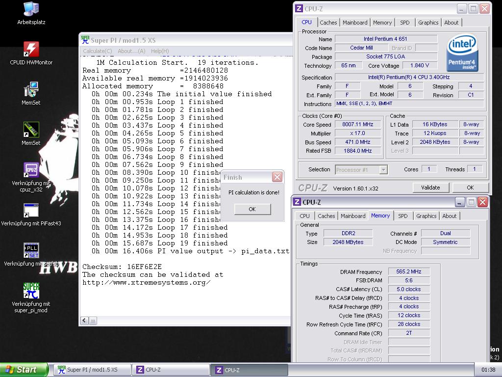Click the Loop 19 finished line
502x377 pixels.
coord(159,243)
